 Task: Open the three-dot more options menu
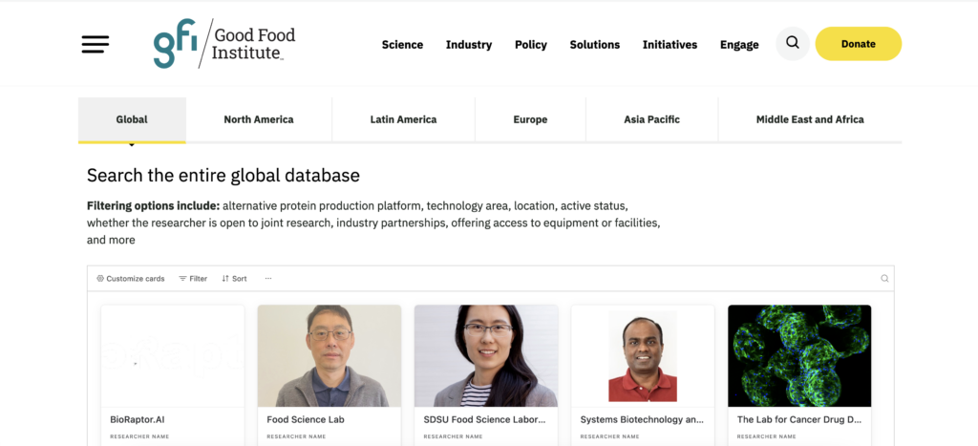click(x=268, y=279)
